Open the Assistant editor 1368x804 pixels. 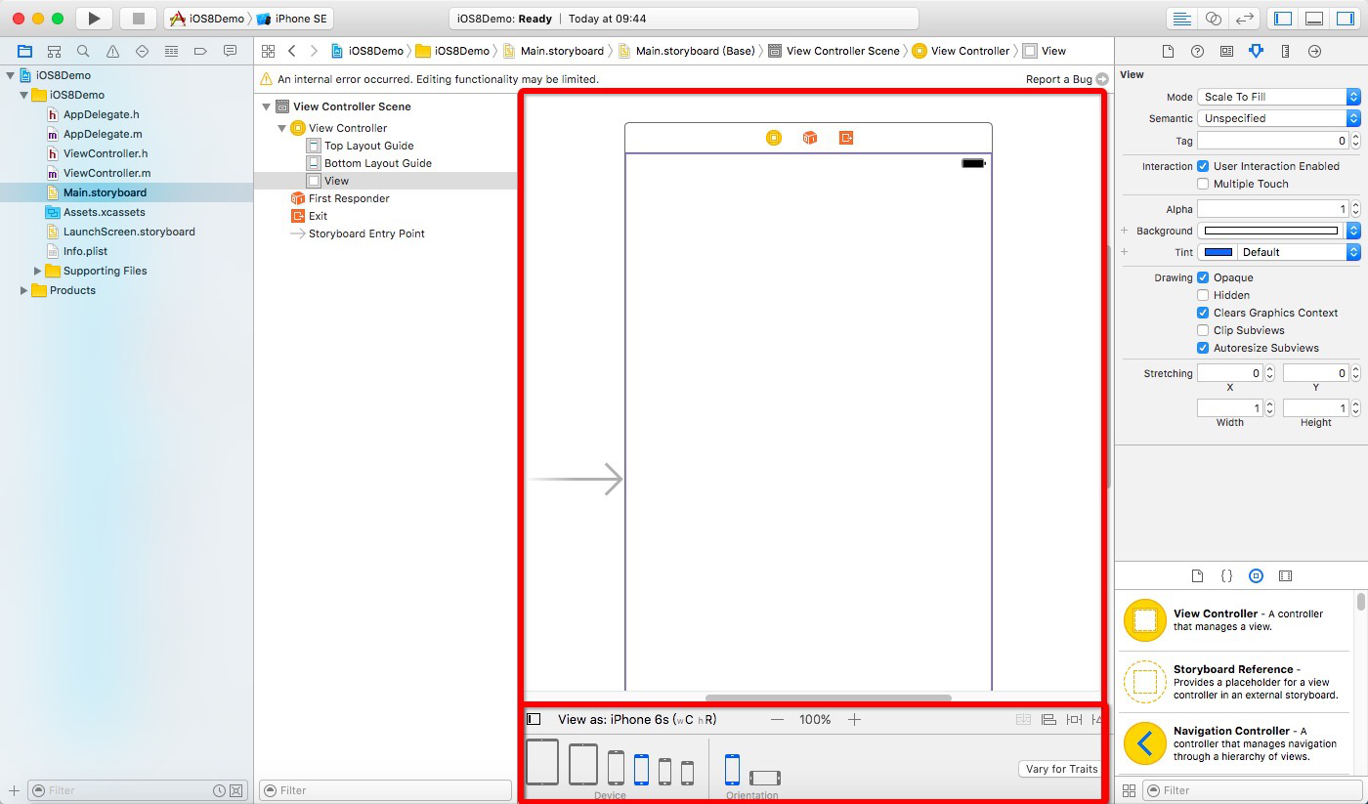[1213, 19]
